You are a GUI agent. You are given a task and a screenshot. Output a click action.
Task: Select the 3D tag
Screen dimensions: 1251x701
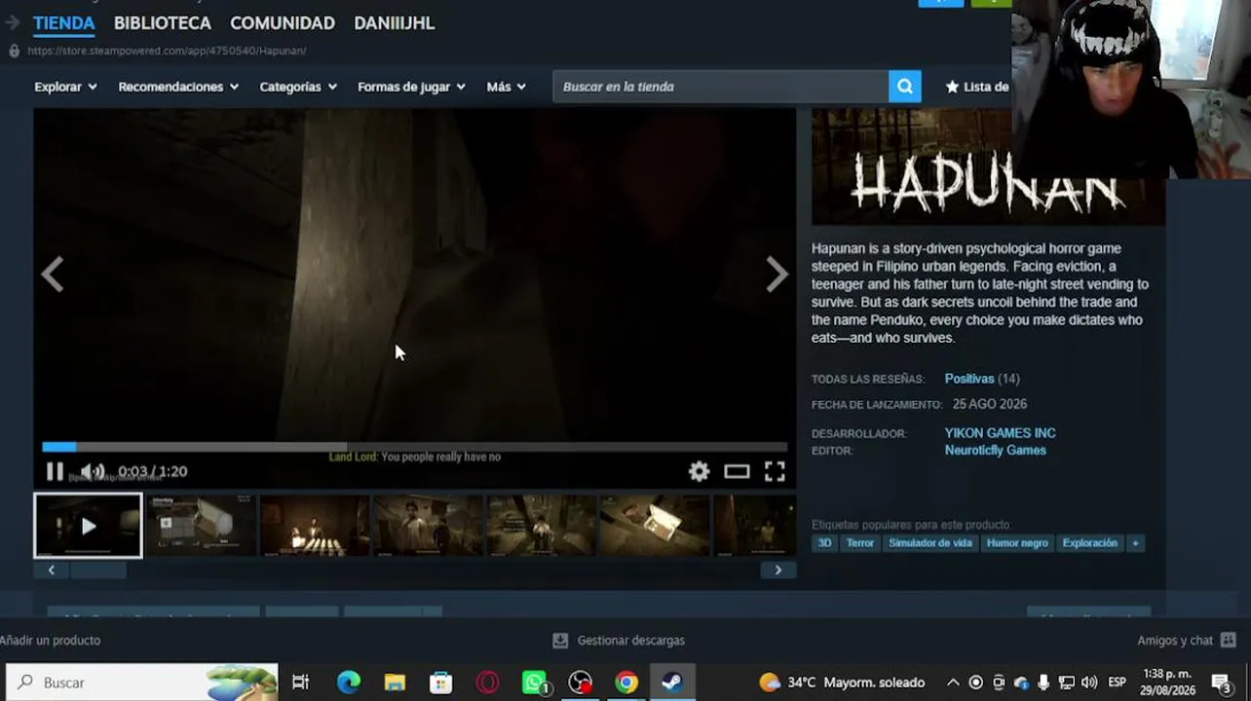click(824, 543)
